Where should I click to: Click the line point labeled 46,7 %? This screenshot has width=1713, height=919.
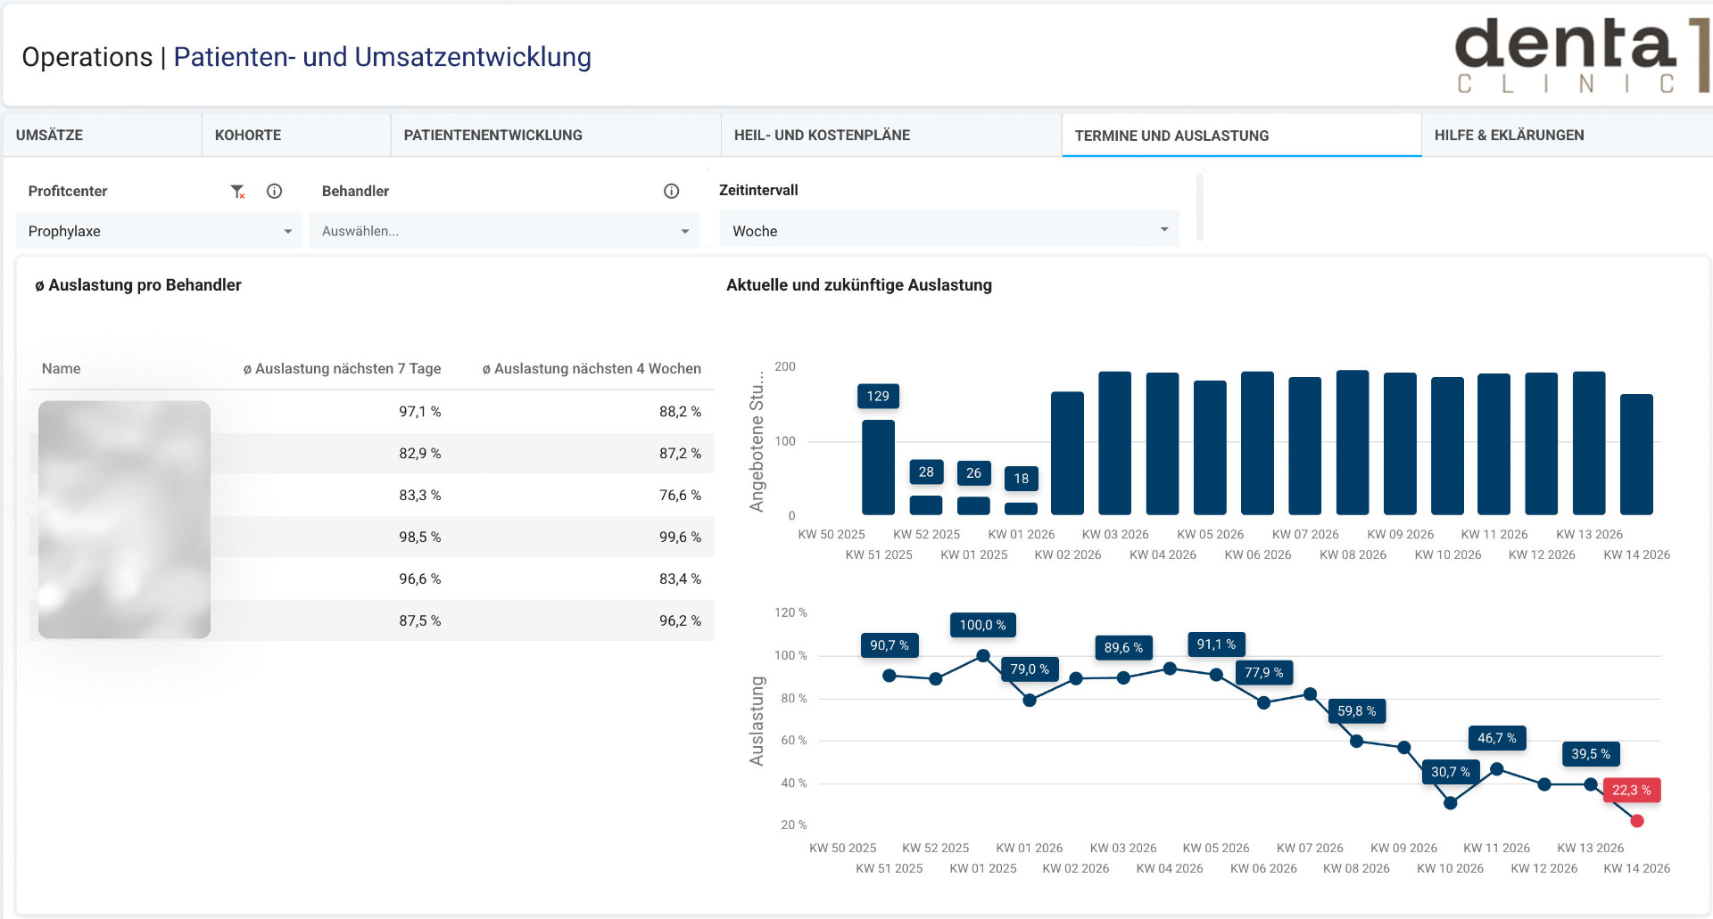1497,768
